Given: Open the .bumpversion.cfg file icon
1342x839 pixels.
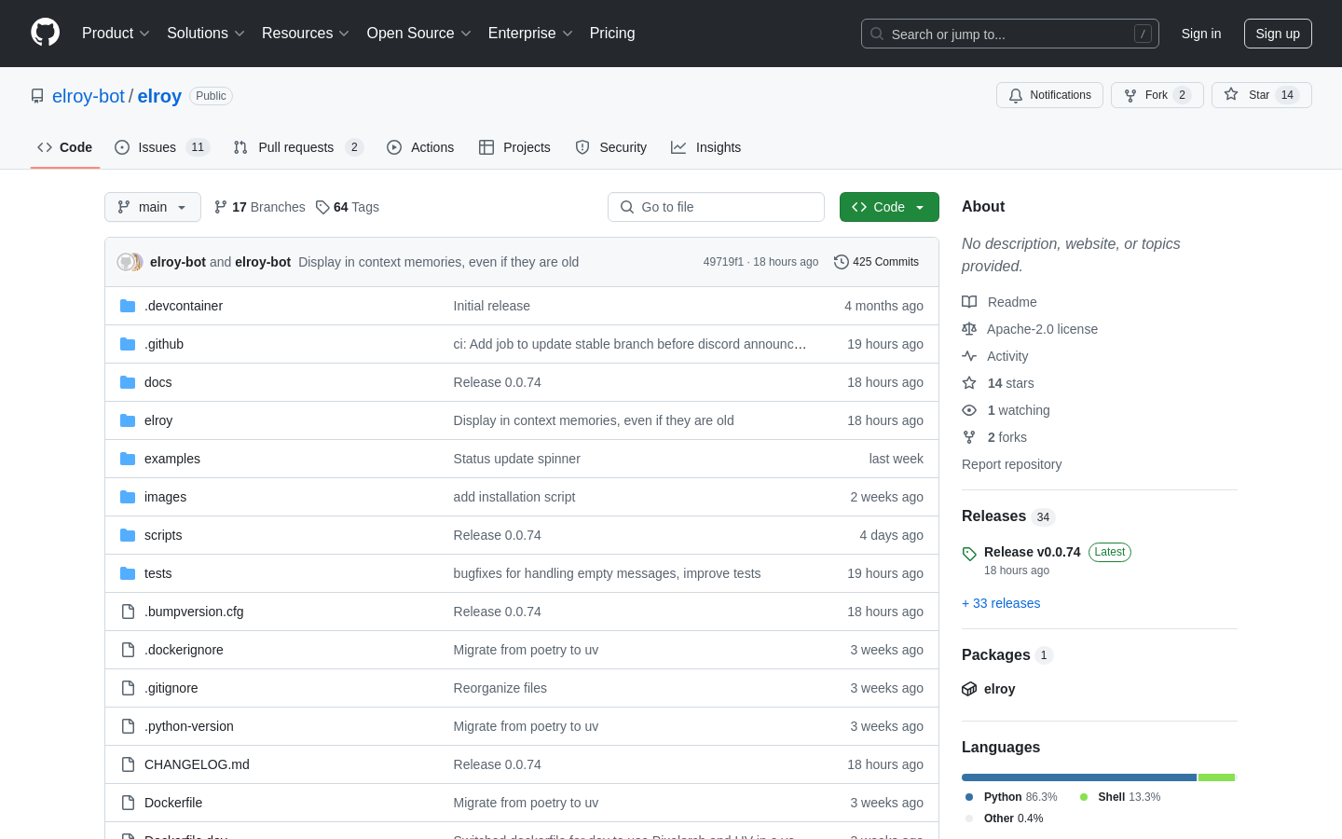Looking at the screenshot, I should click(128, 612).
